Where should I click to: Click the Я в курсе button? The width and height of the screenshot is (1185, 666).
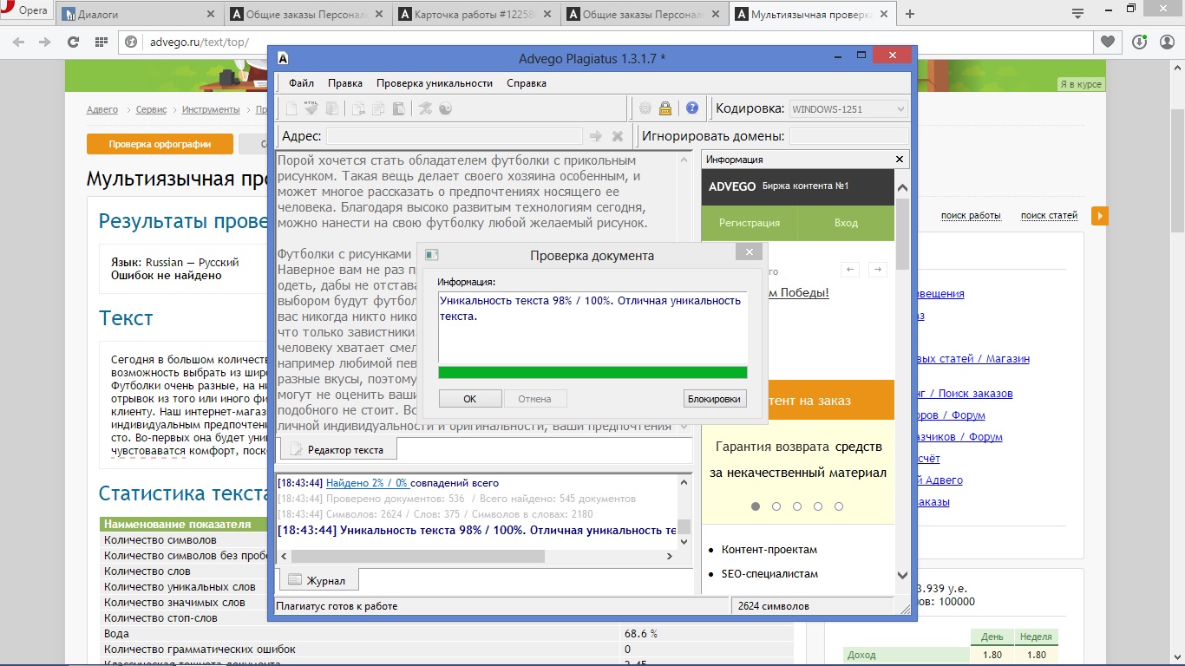(1081, 84)
